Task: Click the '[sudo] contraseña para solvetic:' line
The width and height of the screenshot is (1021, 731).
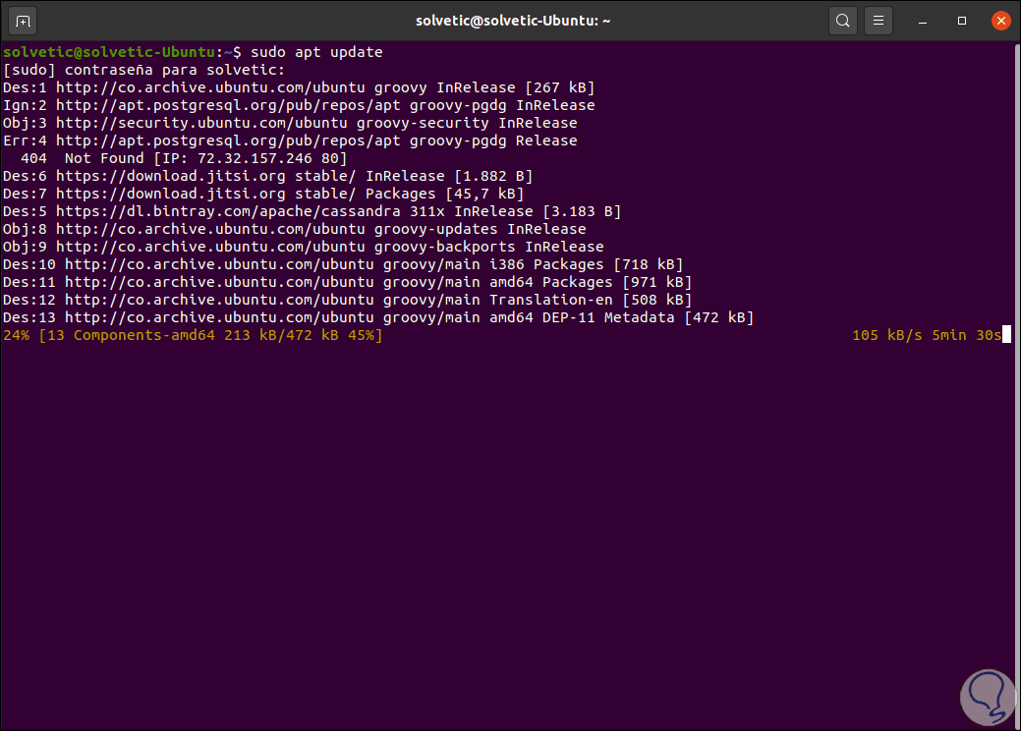Action: 143,70
